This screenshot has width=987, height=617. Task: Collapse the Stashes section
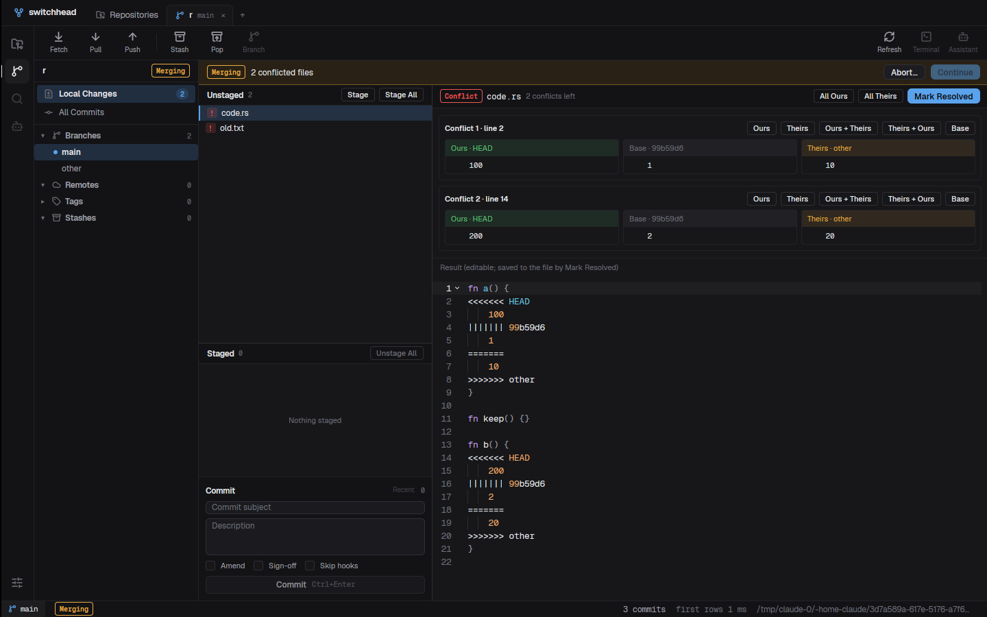[x=42, y=218]
